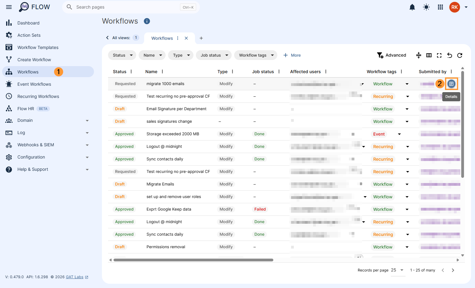The image size is (475, 288).
Task: Open Workflows tab options menu
Action: point(178,38)
